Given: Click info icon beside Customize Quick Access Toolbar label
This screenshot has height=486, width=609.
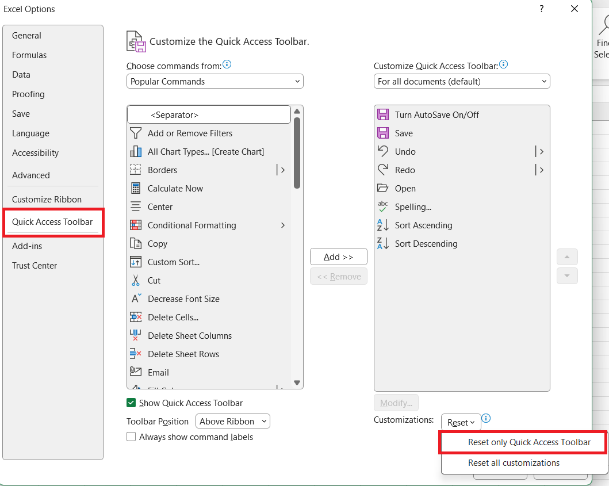Looking at the screenshot, I should pyautogui.click(x=503, y=64).
